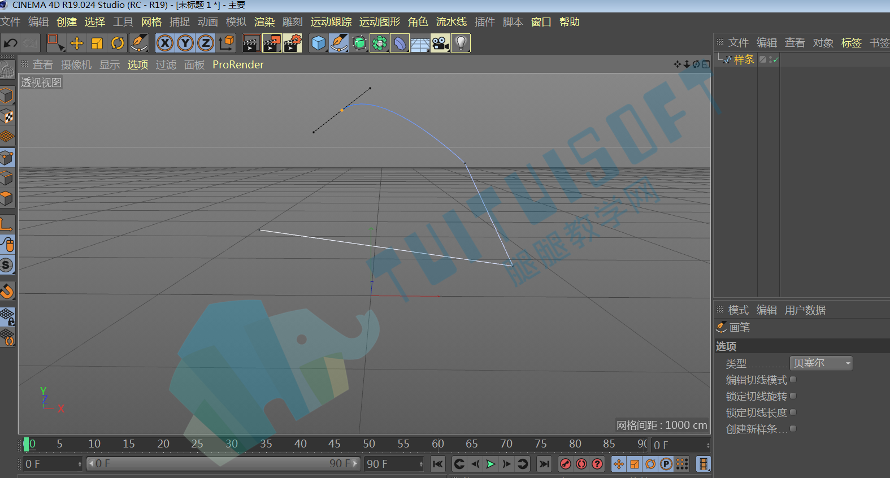This screenshot has width=890, height=478.
Task: Activate the Scale tool in top toolbar
Action: coord(97,43)
